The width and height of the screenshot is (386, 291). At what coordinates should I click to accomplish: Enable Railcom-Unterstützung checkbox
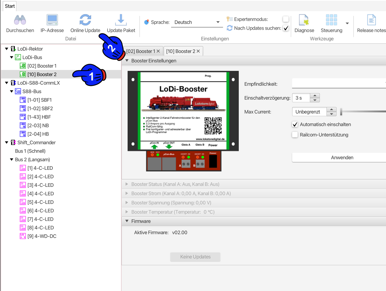coord(295,135)
